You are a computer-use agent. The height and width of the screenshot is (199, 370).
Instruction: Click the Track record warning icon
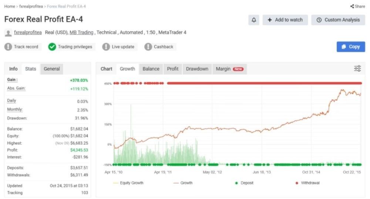[x=8, y=47]
